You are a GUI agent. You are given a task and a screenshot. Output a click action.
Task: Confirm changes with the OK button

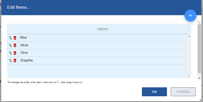coord(154,92)
